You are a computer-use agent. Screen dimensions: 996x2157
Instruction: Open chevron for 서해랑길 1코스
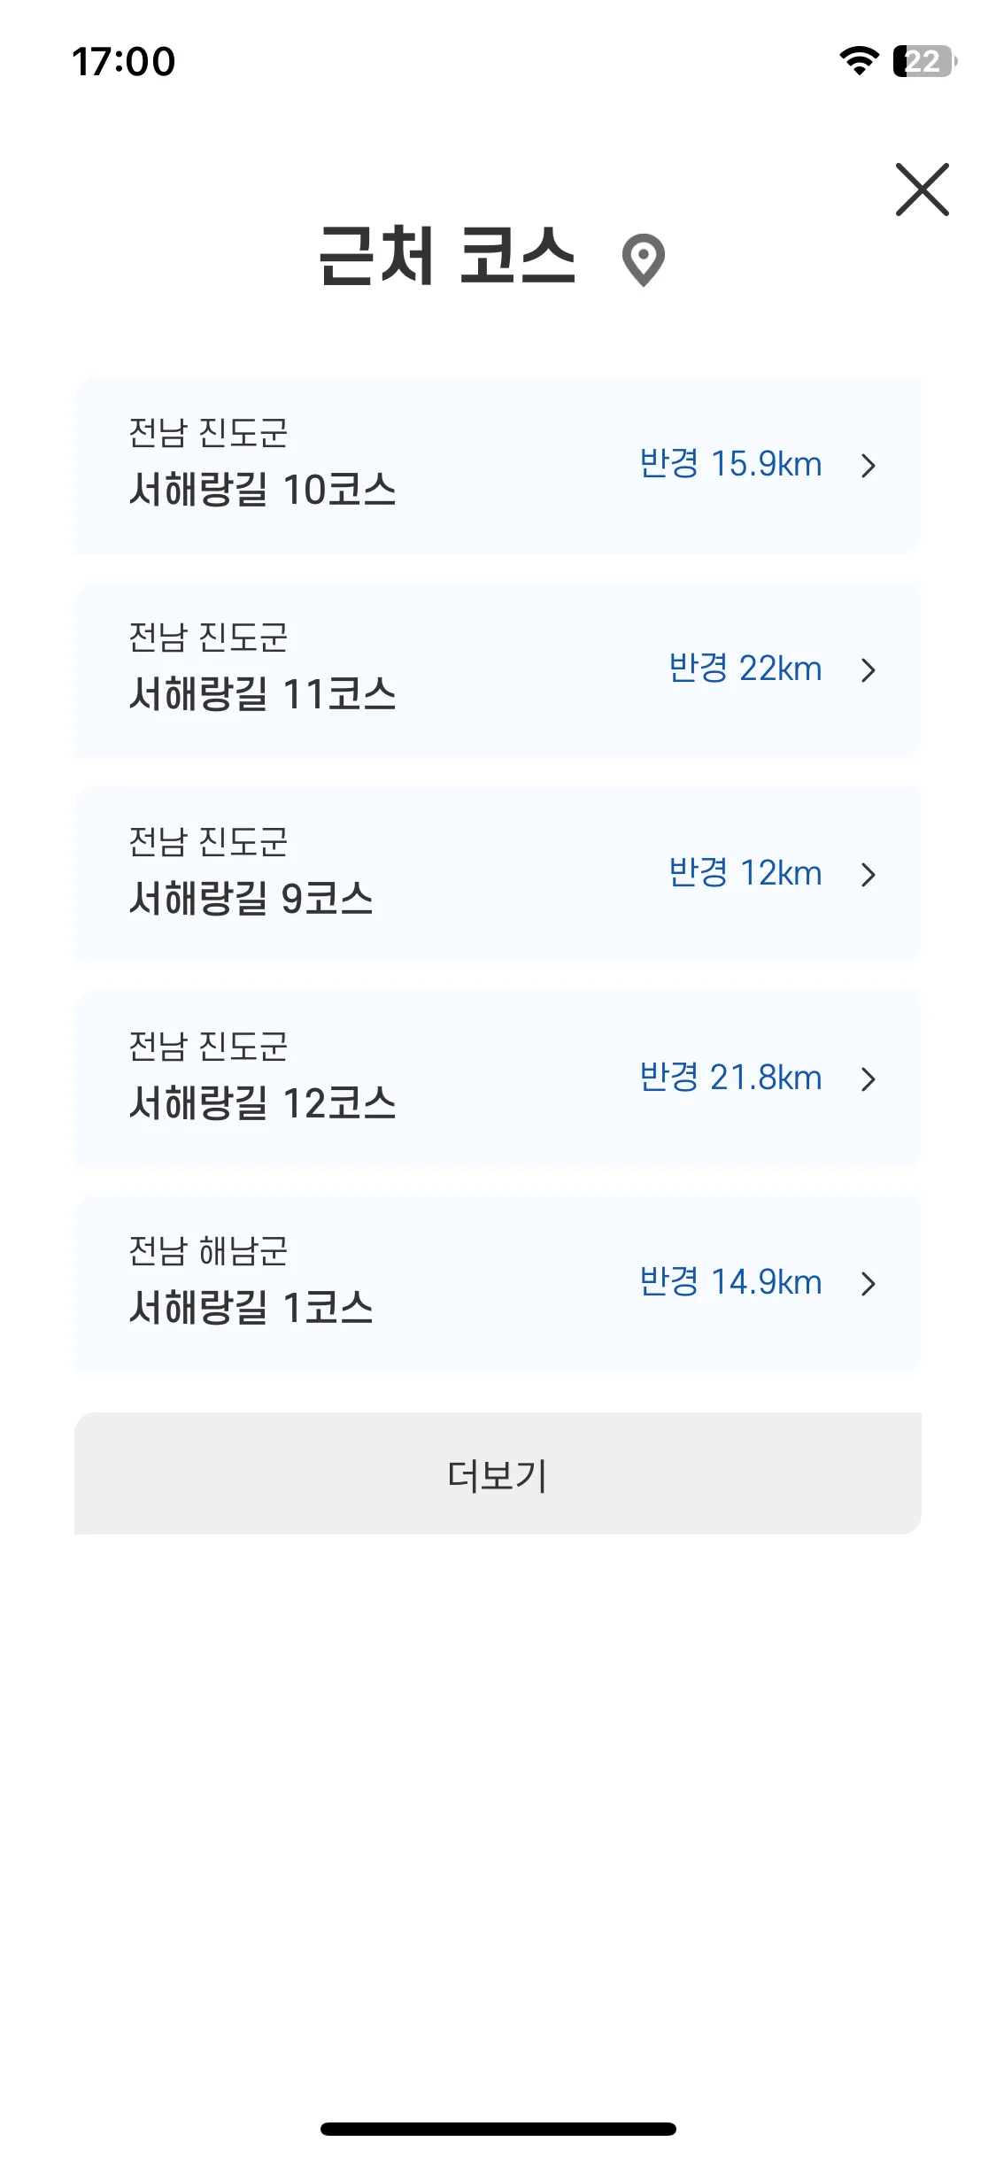pos(869,1284)
